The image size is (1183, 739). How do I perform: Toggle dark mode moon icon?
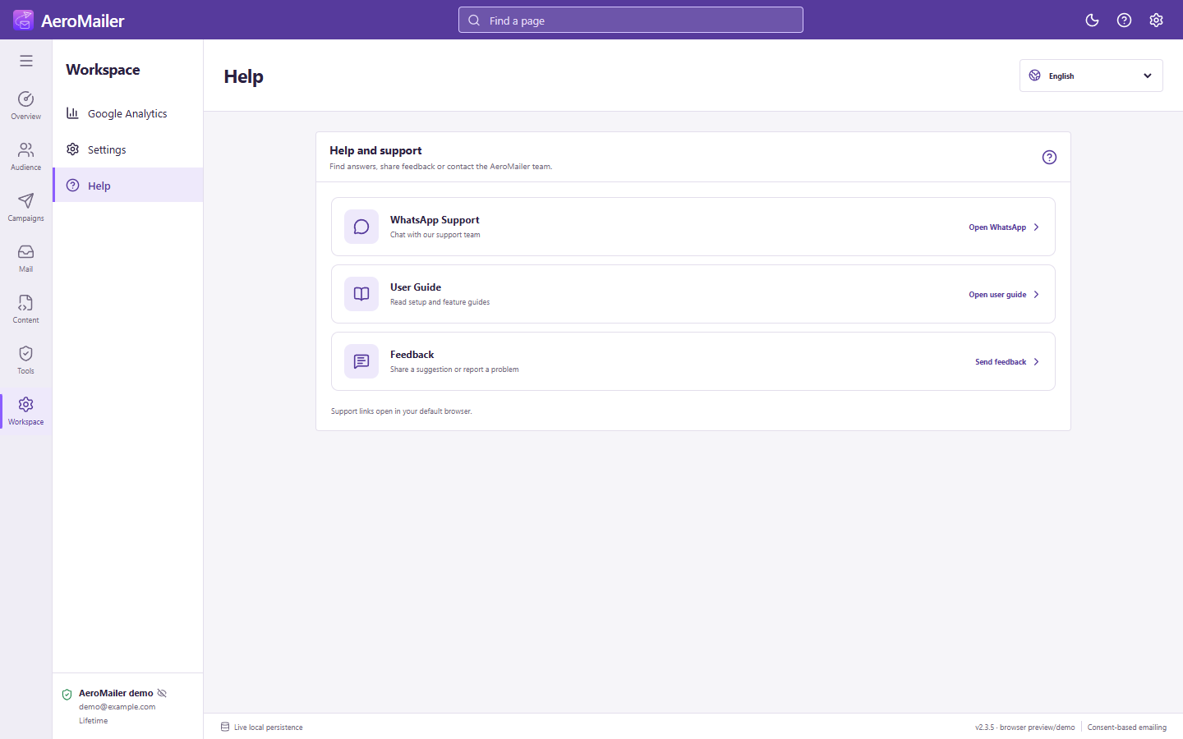pyautogui.click(x=1092, y=21)
